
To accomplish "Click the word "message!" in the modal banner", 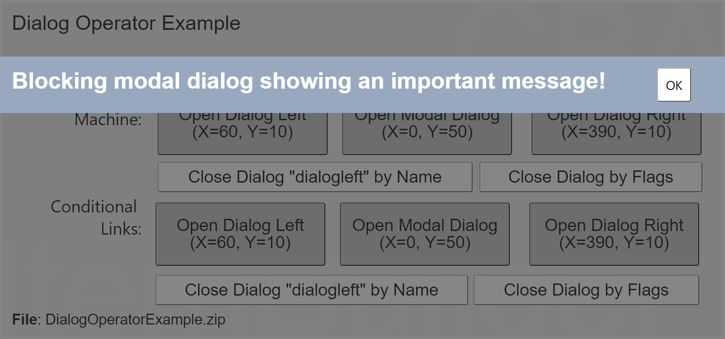I will (553, 81).
